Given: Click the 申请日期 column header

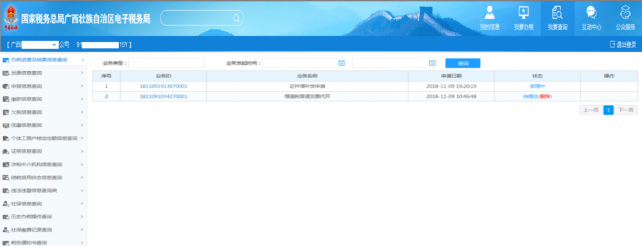Looking at the screenshot, I should (x=451, y=76).
